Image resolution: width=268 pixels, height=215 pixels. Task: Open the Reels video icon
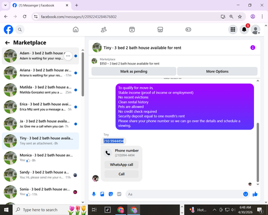click(132, 30)
